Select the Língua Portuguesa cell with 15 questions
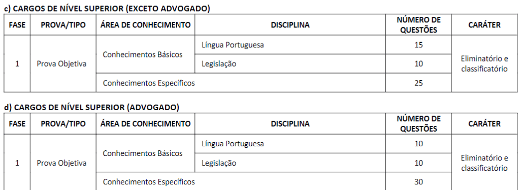Viewport: 524px width, 190px height. pyautogui.click(x=290, y=45)
